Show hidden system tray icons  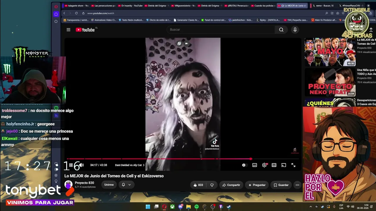point(311,207)
